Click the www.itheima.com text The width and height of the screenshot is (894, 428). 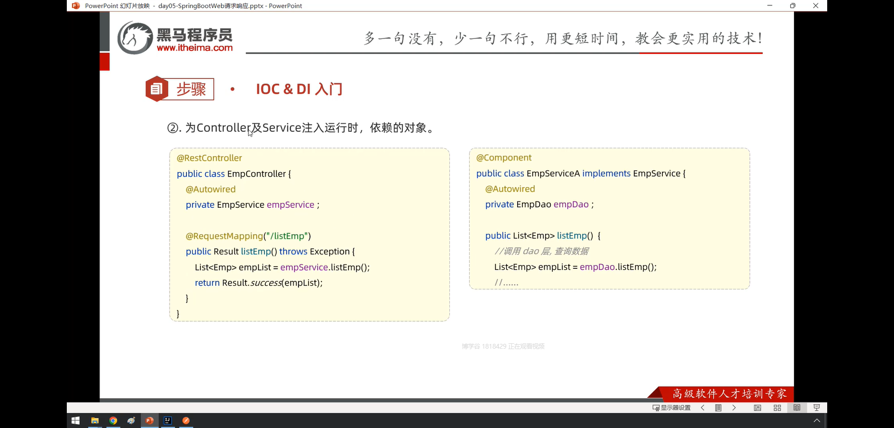[195, 48]
